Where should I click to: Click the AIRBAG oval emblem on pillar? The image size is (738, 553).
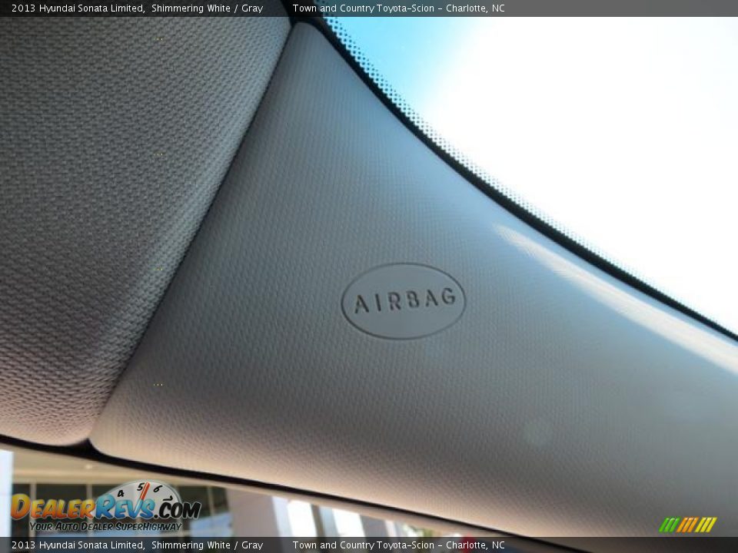[404, 301]
